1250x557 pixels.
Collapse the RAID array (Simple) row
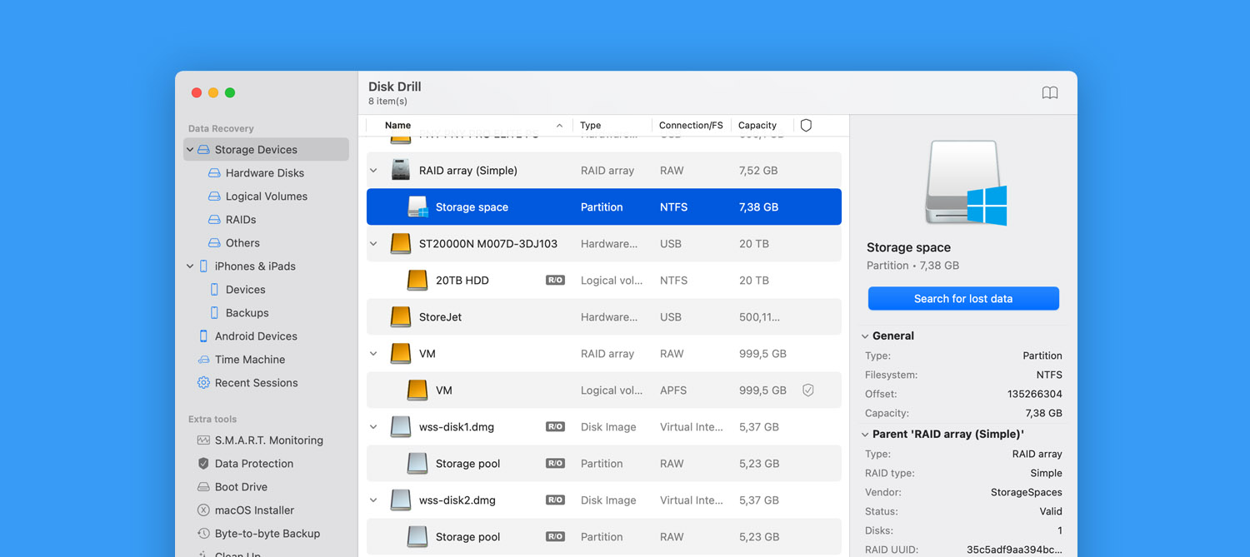pos(372,170)
